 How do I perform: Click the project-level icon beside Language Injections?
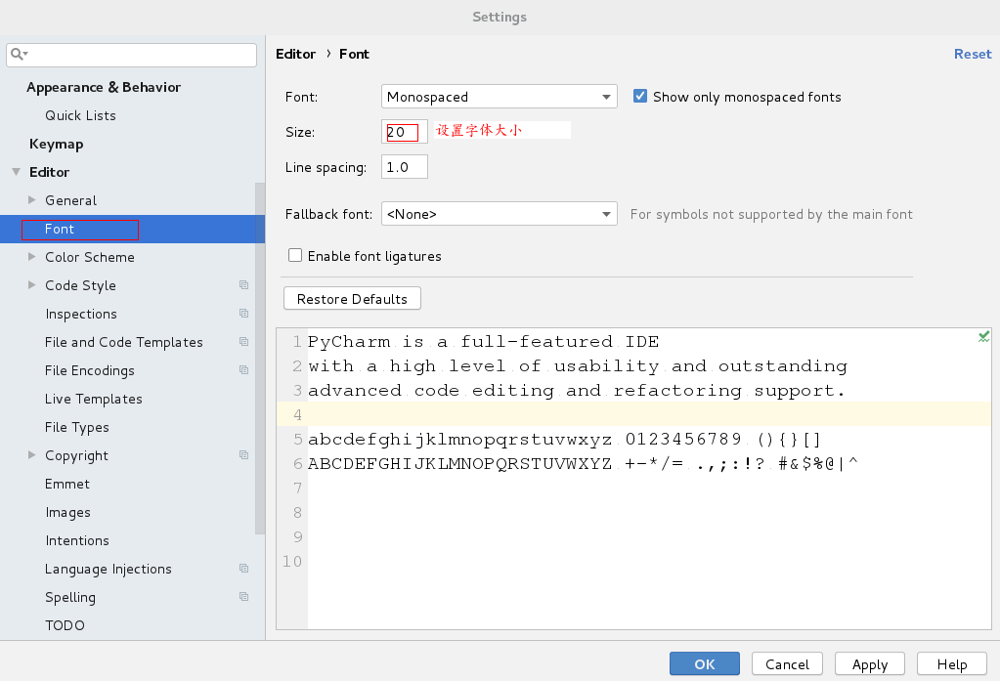[x=243, y=568]
